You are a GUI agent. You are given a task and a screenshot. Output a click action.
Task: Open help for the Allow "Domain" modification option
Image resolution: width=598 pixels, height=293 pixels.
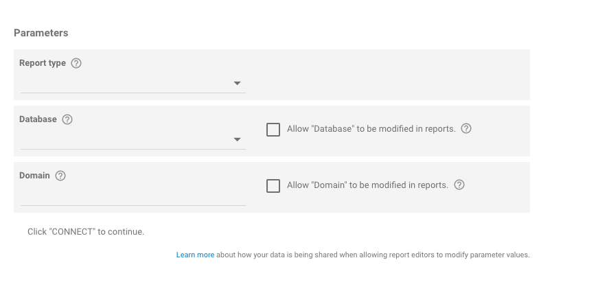459,185
